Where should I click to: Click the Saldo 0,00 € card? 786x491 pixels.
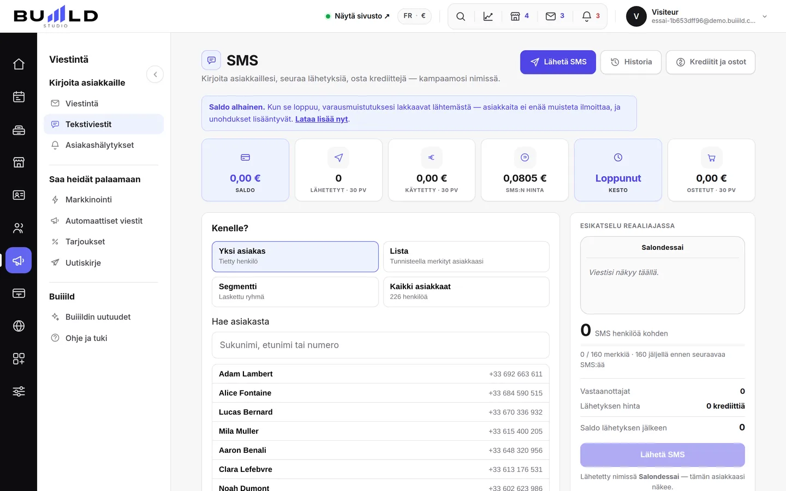click(x=245, y=170)
